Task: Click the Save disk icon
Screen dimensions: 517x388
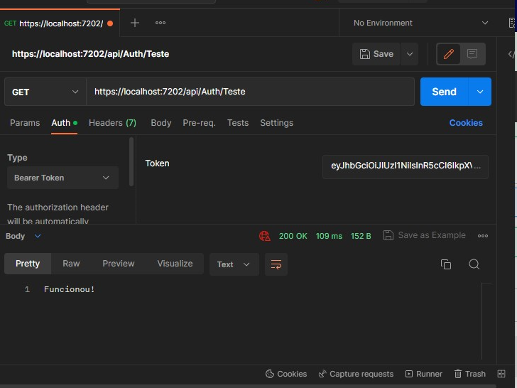Action: [x=365, y=54]
